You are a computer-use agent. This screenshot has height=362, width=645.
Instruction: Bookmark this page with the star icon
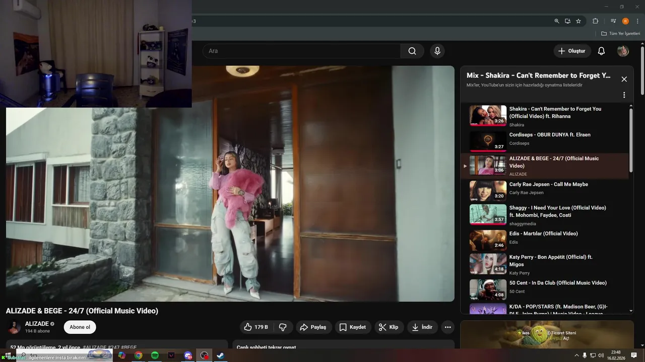point(578,21)
